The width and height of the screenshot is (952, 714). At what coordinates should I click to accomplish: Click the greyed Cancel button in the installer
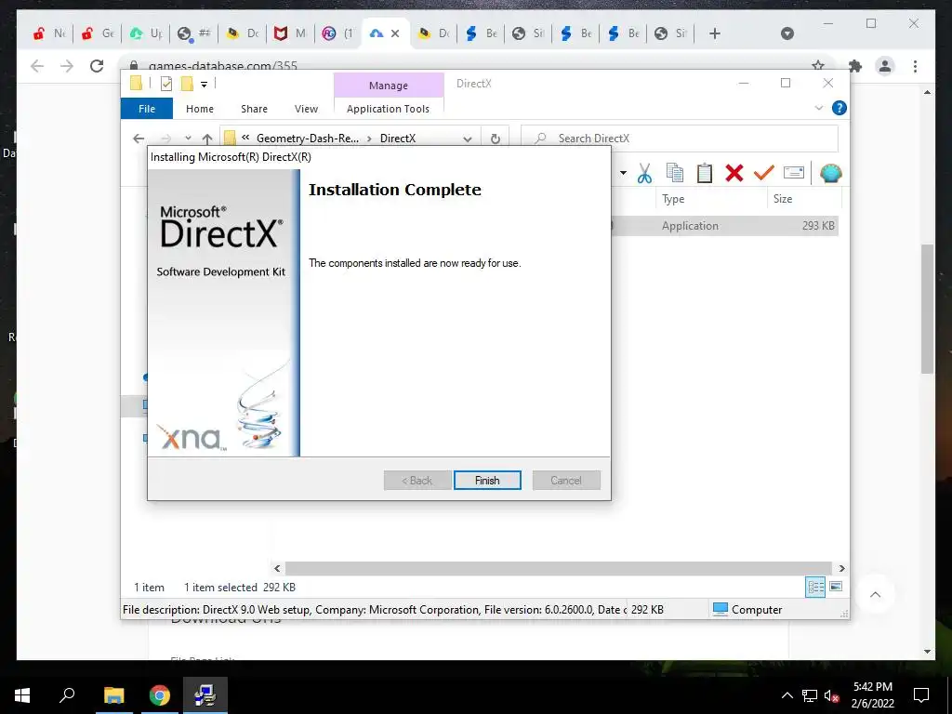click(566, 481)
